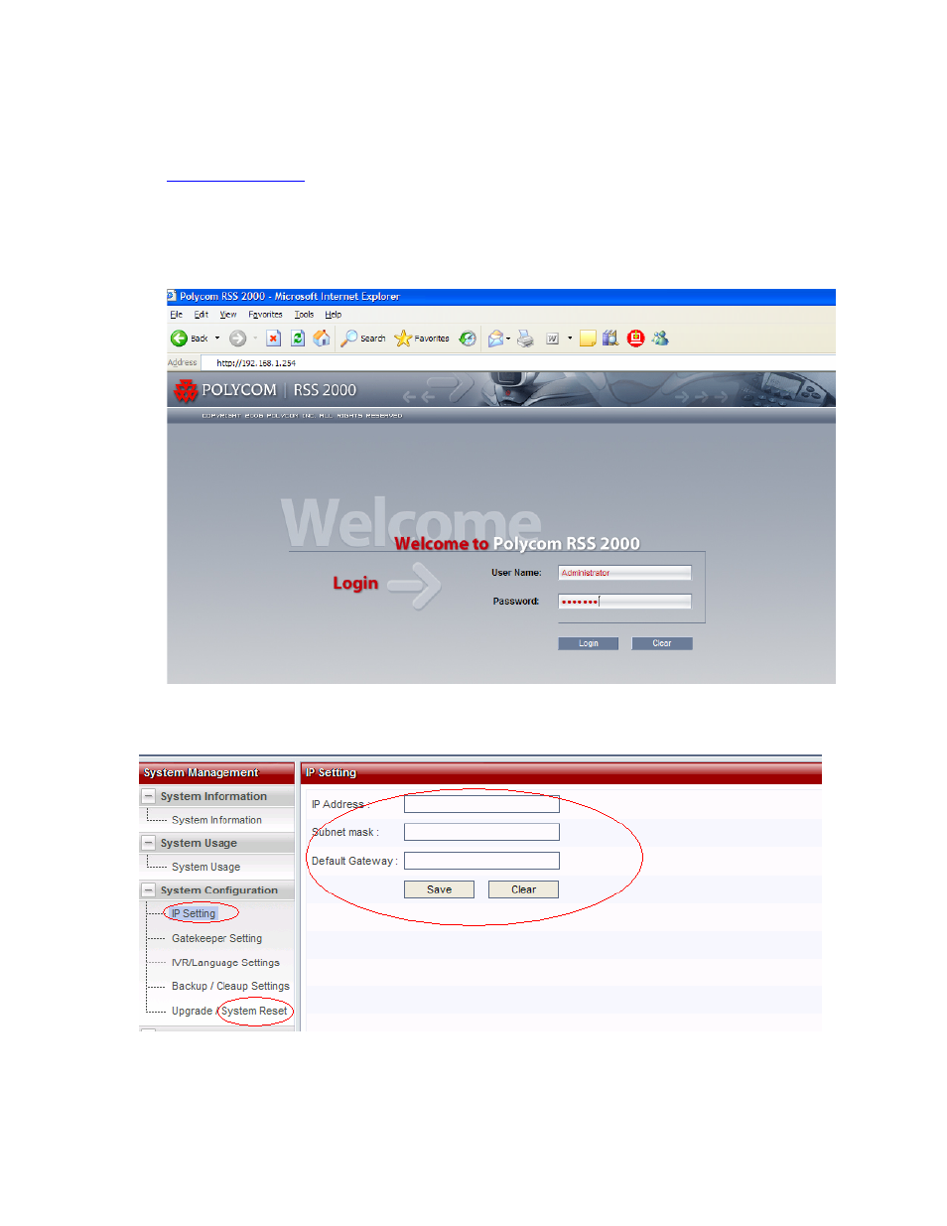Click the IP Address input field
The height and width of the screenshot is (1226, 947).
481,804
